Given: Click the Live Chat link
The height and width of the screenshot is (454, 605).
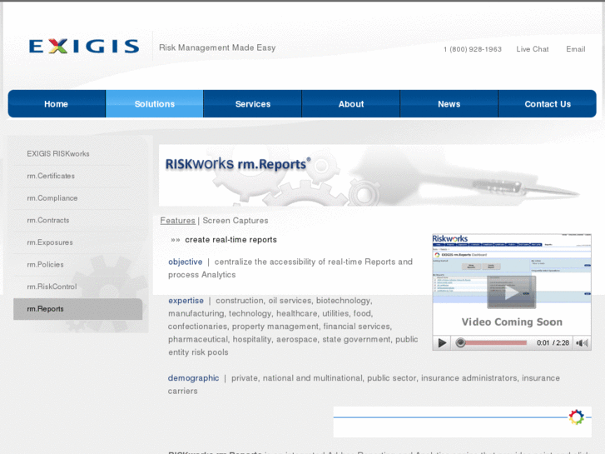Looking at the screenshot, I should [x=533, y=49].
